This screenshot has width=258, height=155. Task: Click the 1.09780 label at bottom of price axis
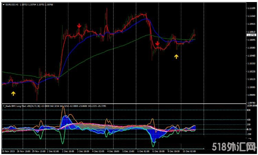point(250,103)
